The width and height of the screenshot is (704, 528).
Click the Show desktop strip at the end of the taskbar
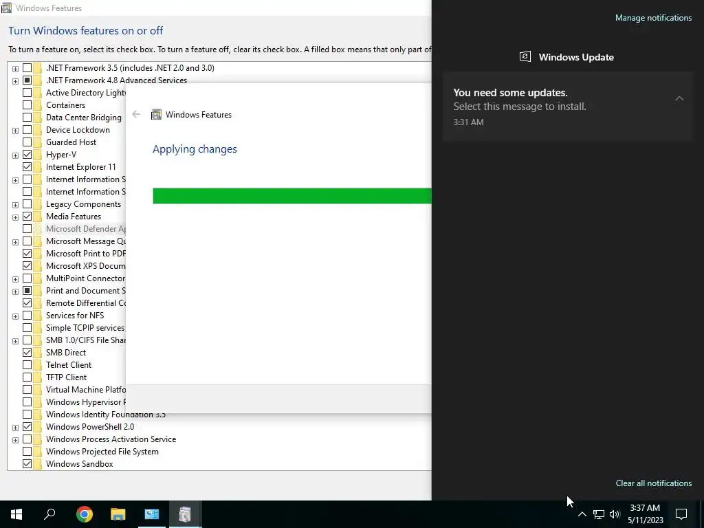click(x=702, y=514)
